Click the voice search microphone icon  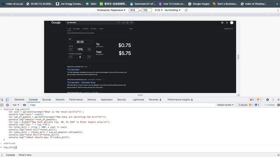coord(123,23)
